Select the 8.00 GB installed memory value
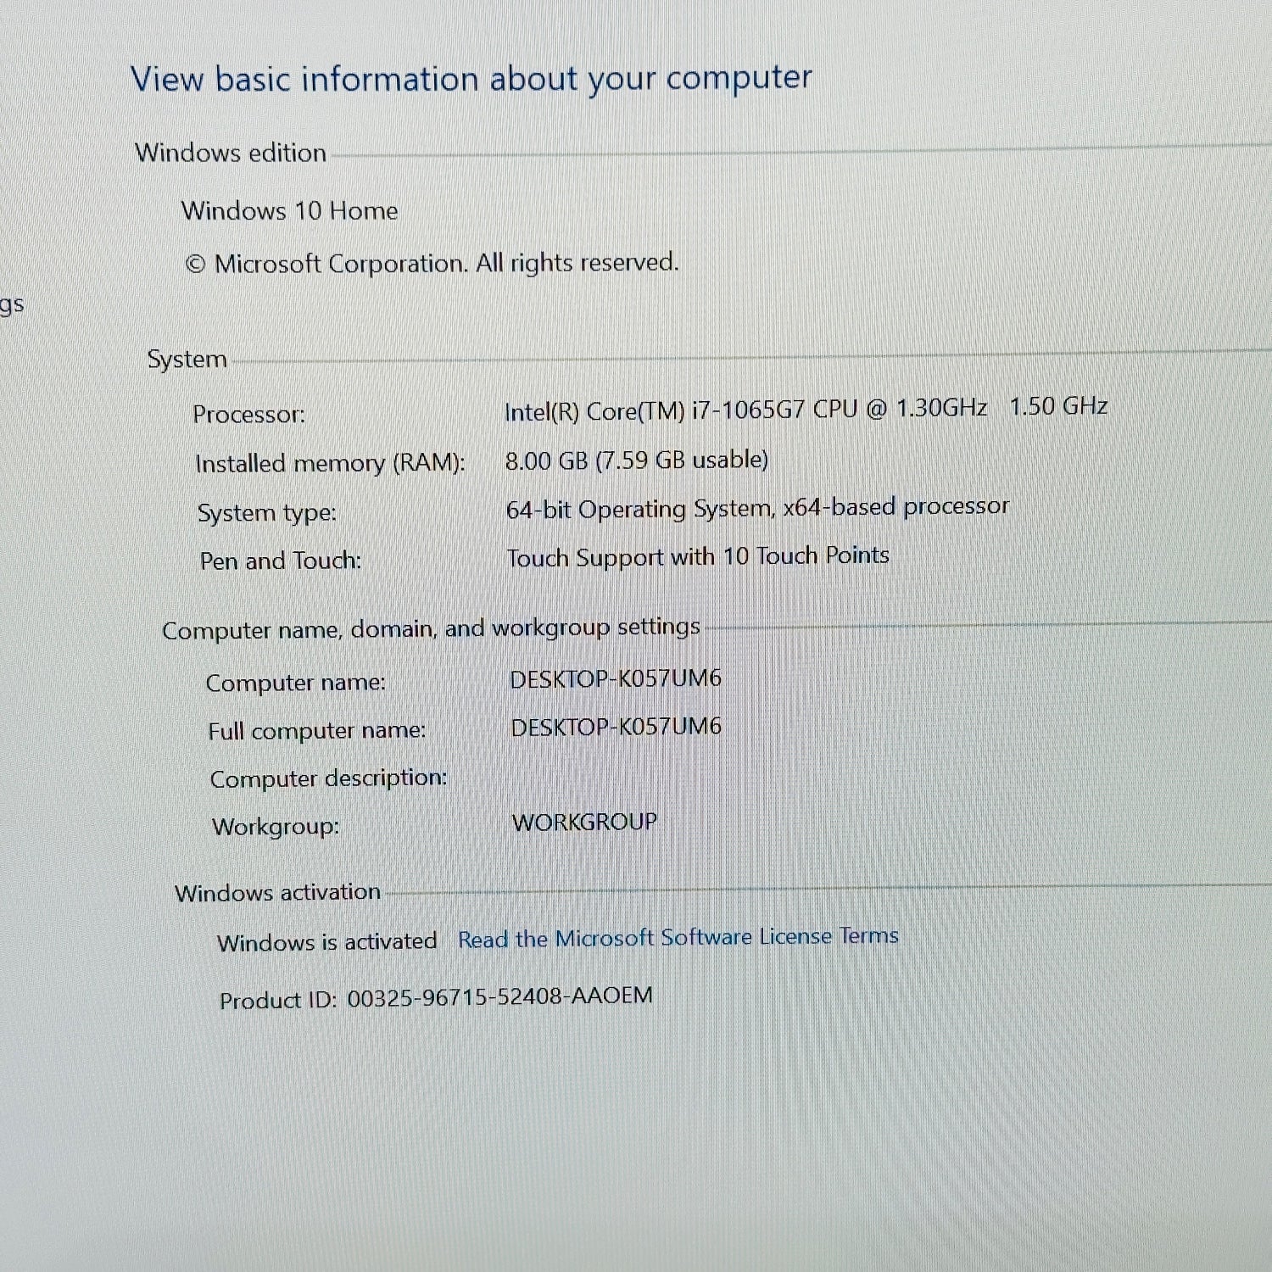 point(636,460)
